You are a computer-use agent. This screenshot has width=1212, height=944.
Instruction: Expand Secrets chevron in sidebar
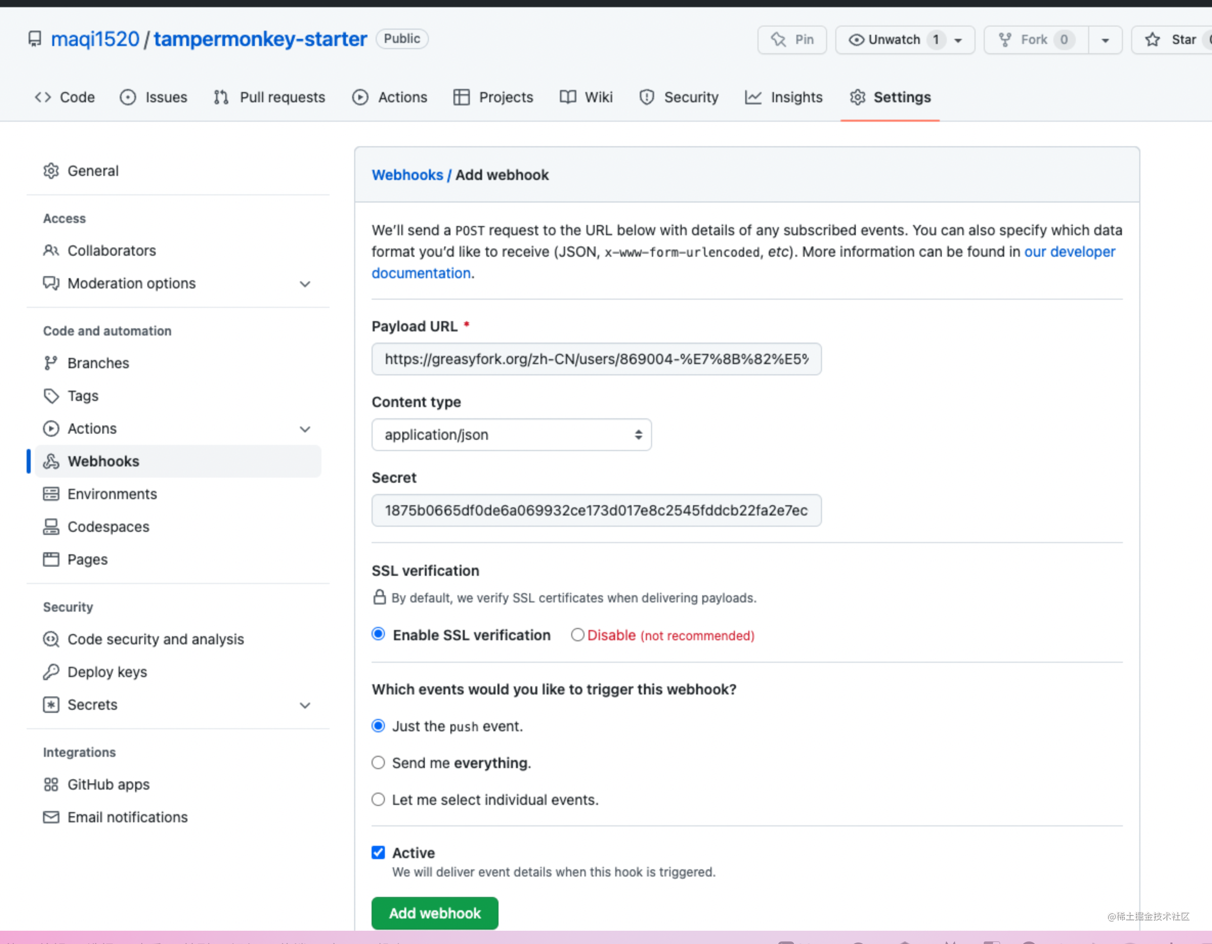(x=305, y=705)
